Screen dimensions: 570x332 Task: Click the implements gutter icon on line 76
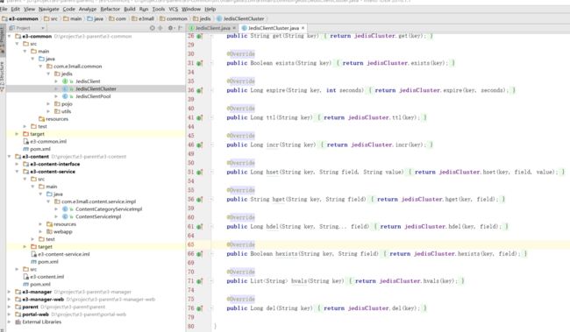[200, 308]
